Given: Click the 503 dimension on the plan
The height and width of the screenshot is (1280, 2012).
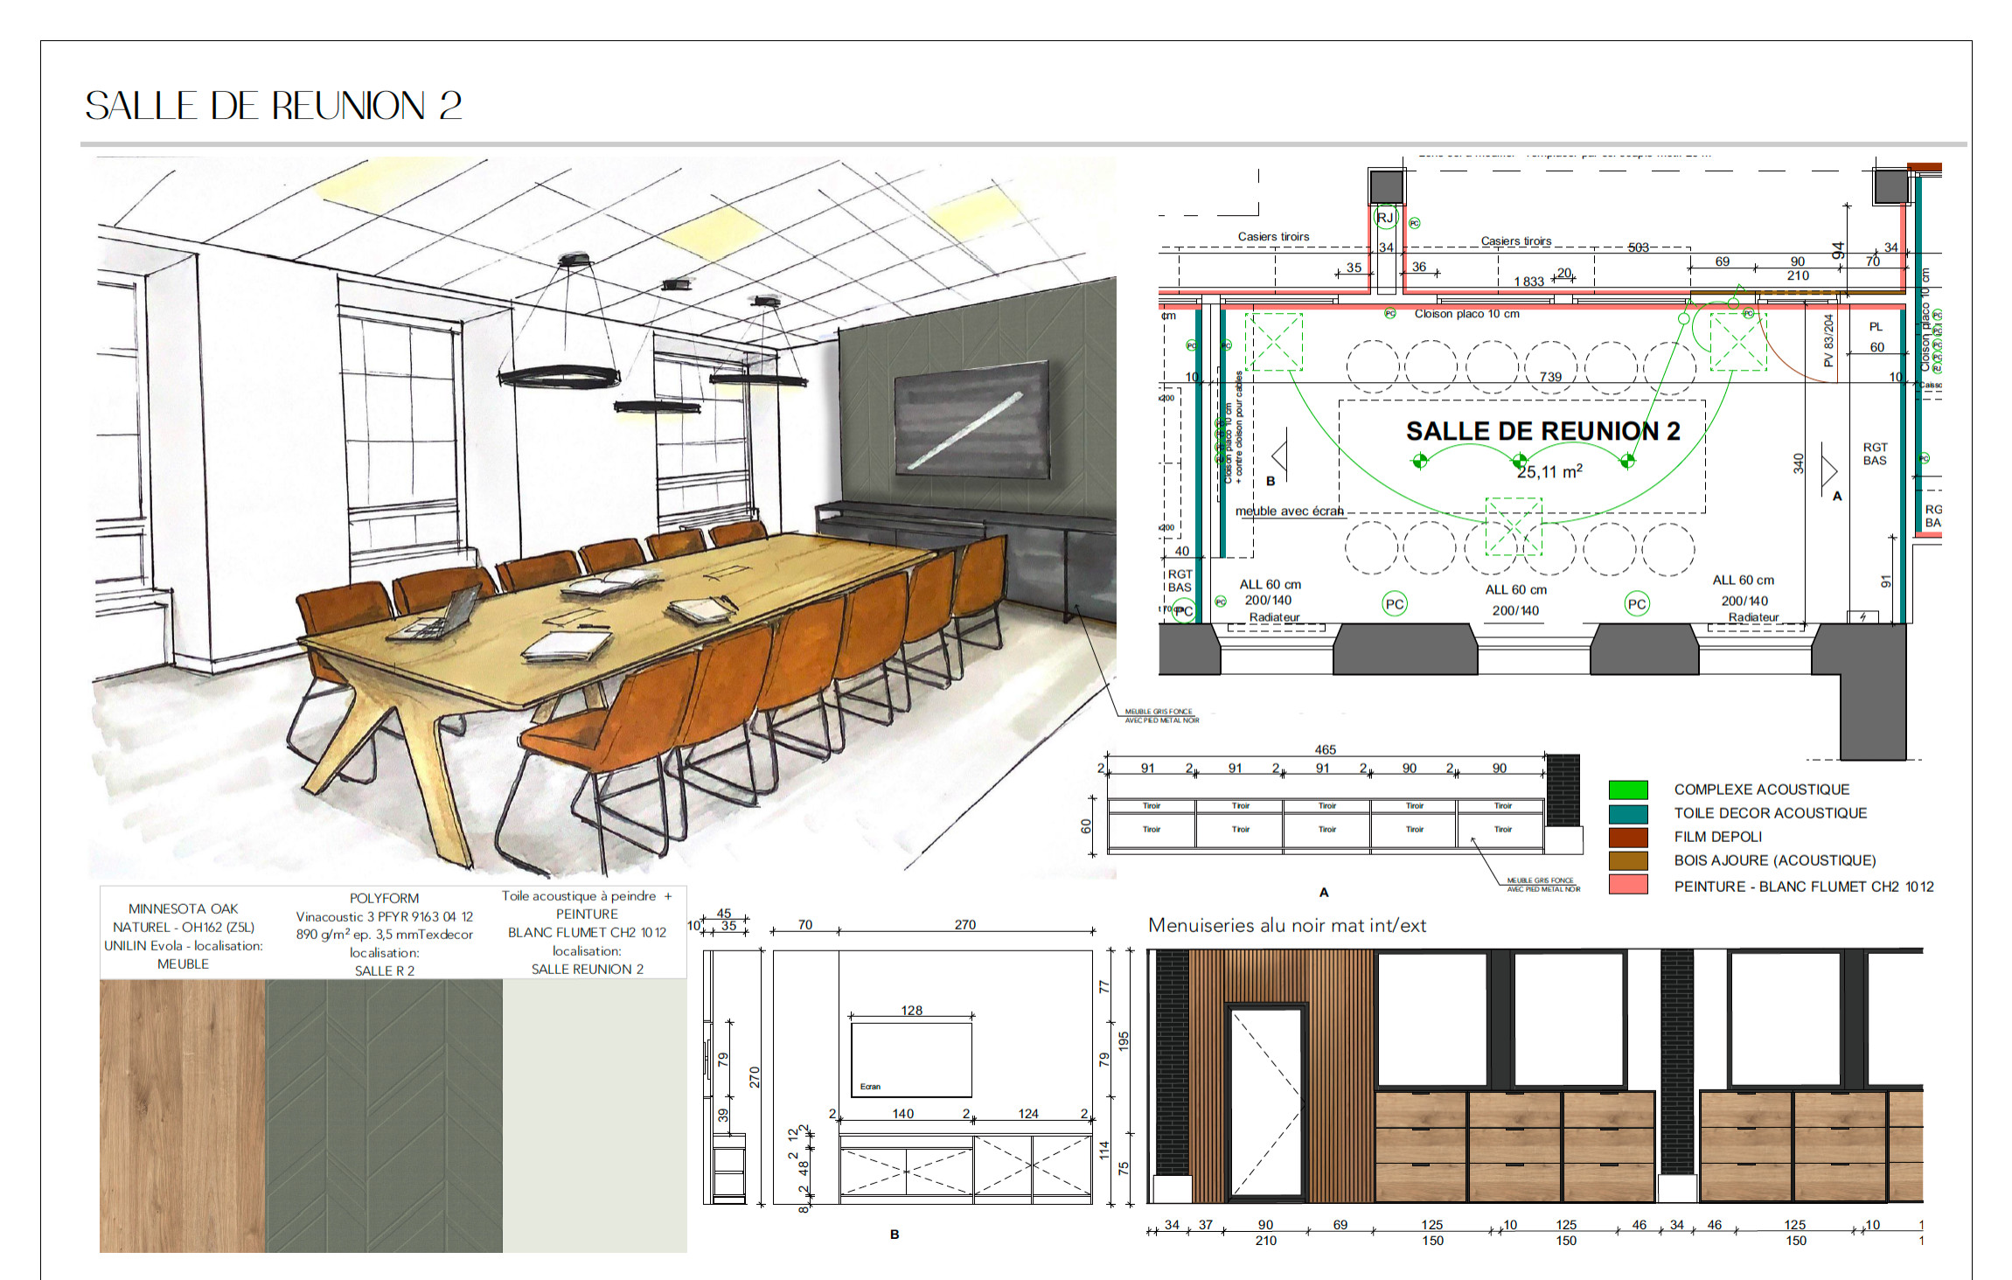Looking at the screenshot, I should (x=1638, y=247).
